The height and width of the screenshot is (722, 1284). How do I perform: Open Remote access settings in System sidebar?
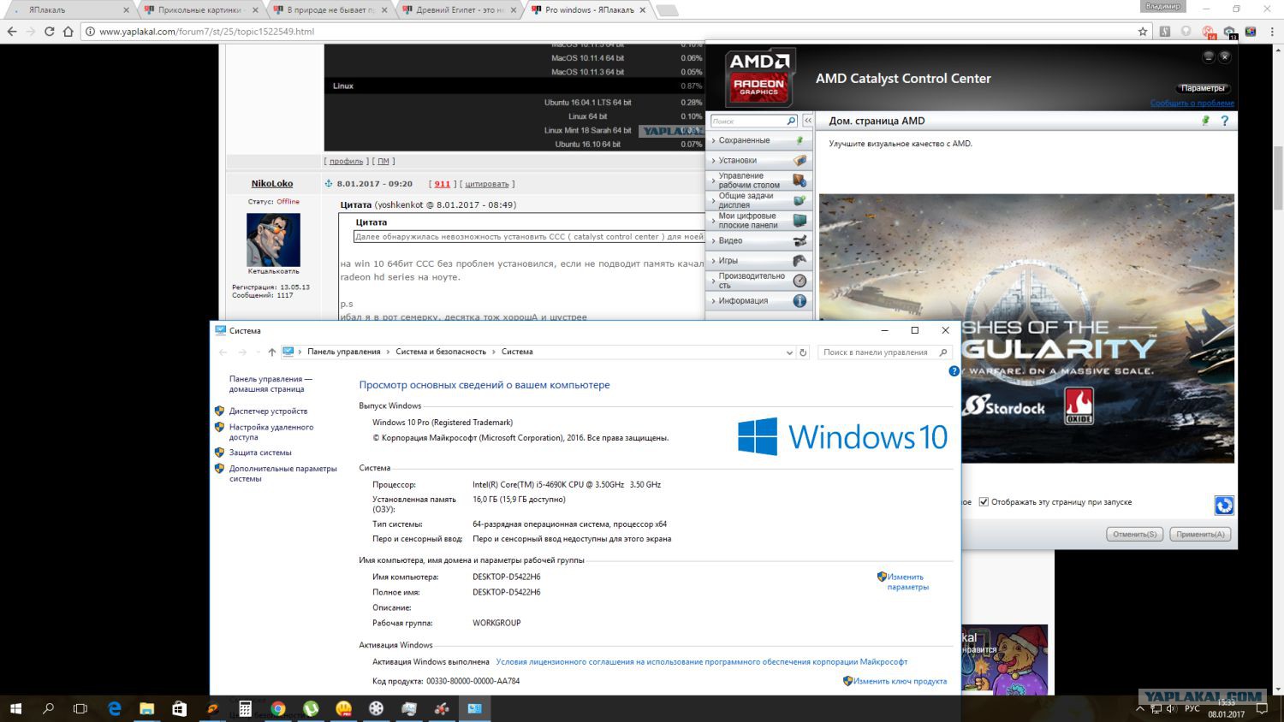[271, 432]
